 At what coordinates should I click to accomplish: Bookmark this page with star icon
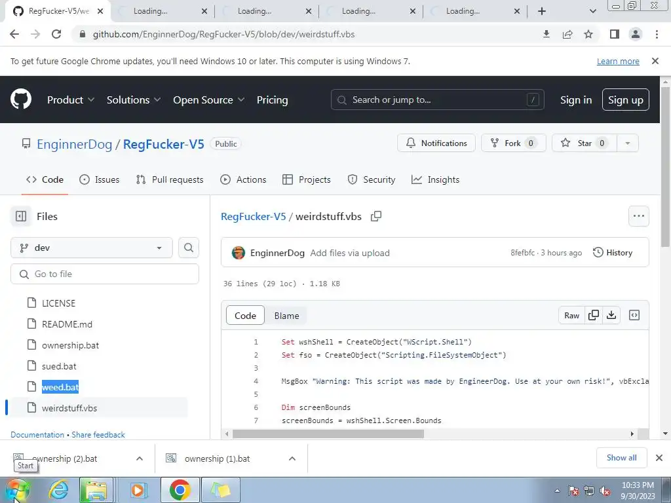pyautogui.click(x=588, y=34)
